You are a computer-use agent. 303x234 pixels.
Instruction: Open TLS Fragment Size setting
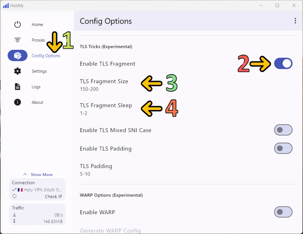[104, 84]
